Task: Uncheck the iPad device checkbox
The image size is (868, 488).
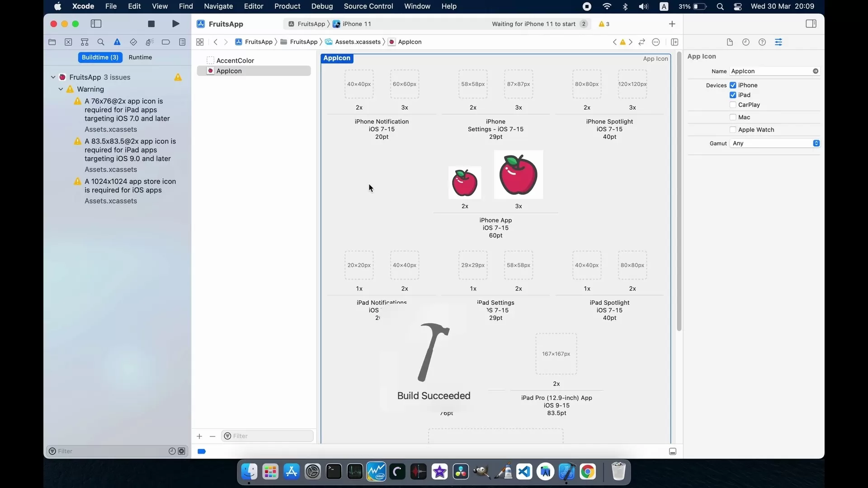Action: (x=733, y=95)
